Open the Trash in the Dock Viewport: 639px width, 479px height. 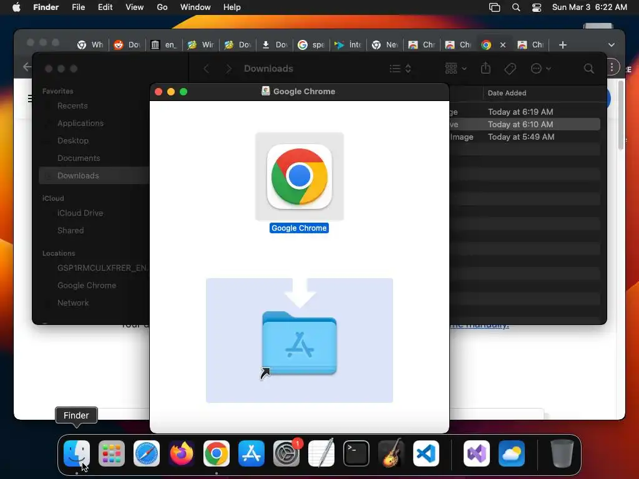pyautogui.click(x=562, y=453)
